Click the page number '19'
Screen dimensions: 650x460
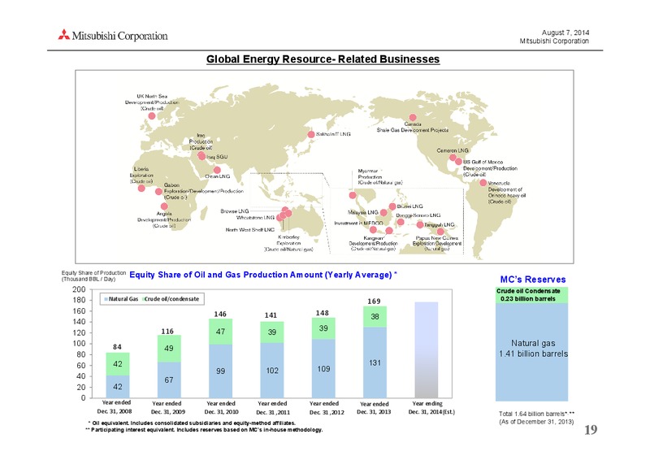[591, 430]
